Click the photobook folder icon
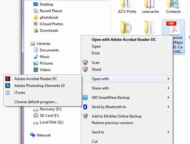 (x=35, y=17)
